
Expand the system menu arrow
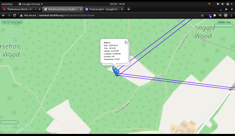pos(232,4)
